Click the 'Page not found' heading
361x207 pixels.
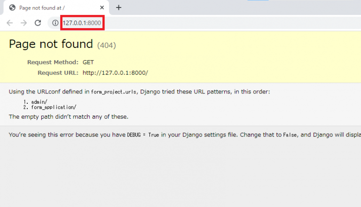tap(51, 44)
